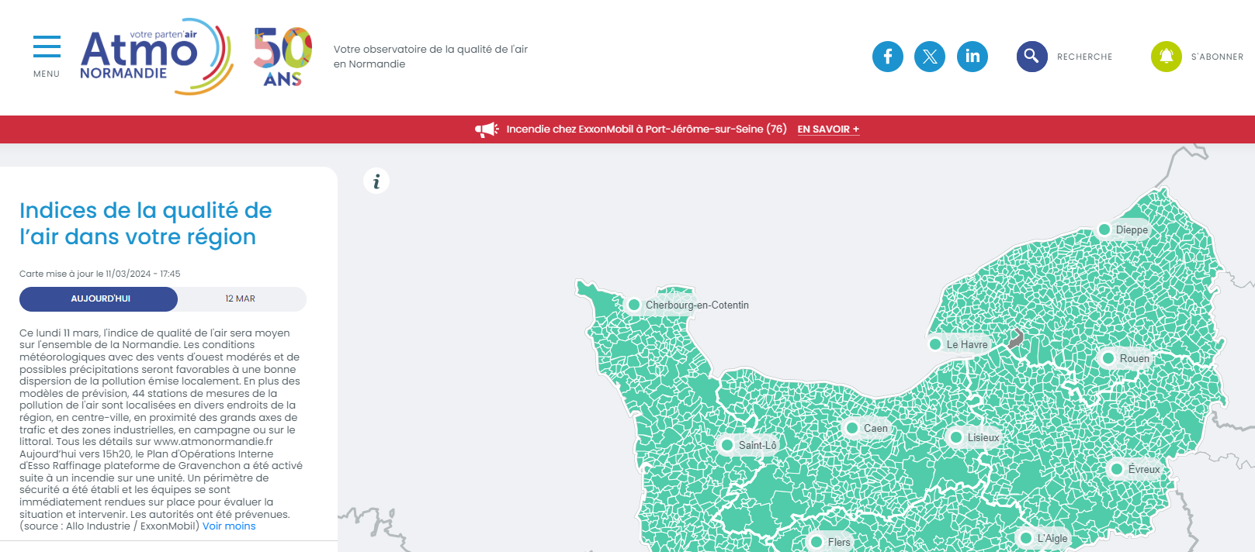Click Cherbourg-en-Cotentin map marker

coord(634,305)
